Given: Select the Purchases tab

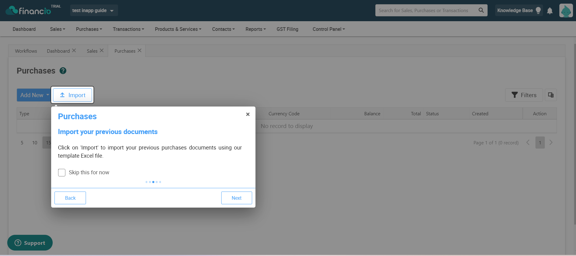Looking at the screenshot, I should pos(125,51).
